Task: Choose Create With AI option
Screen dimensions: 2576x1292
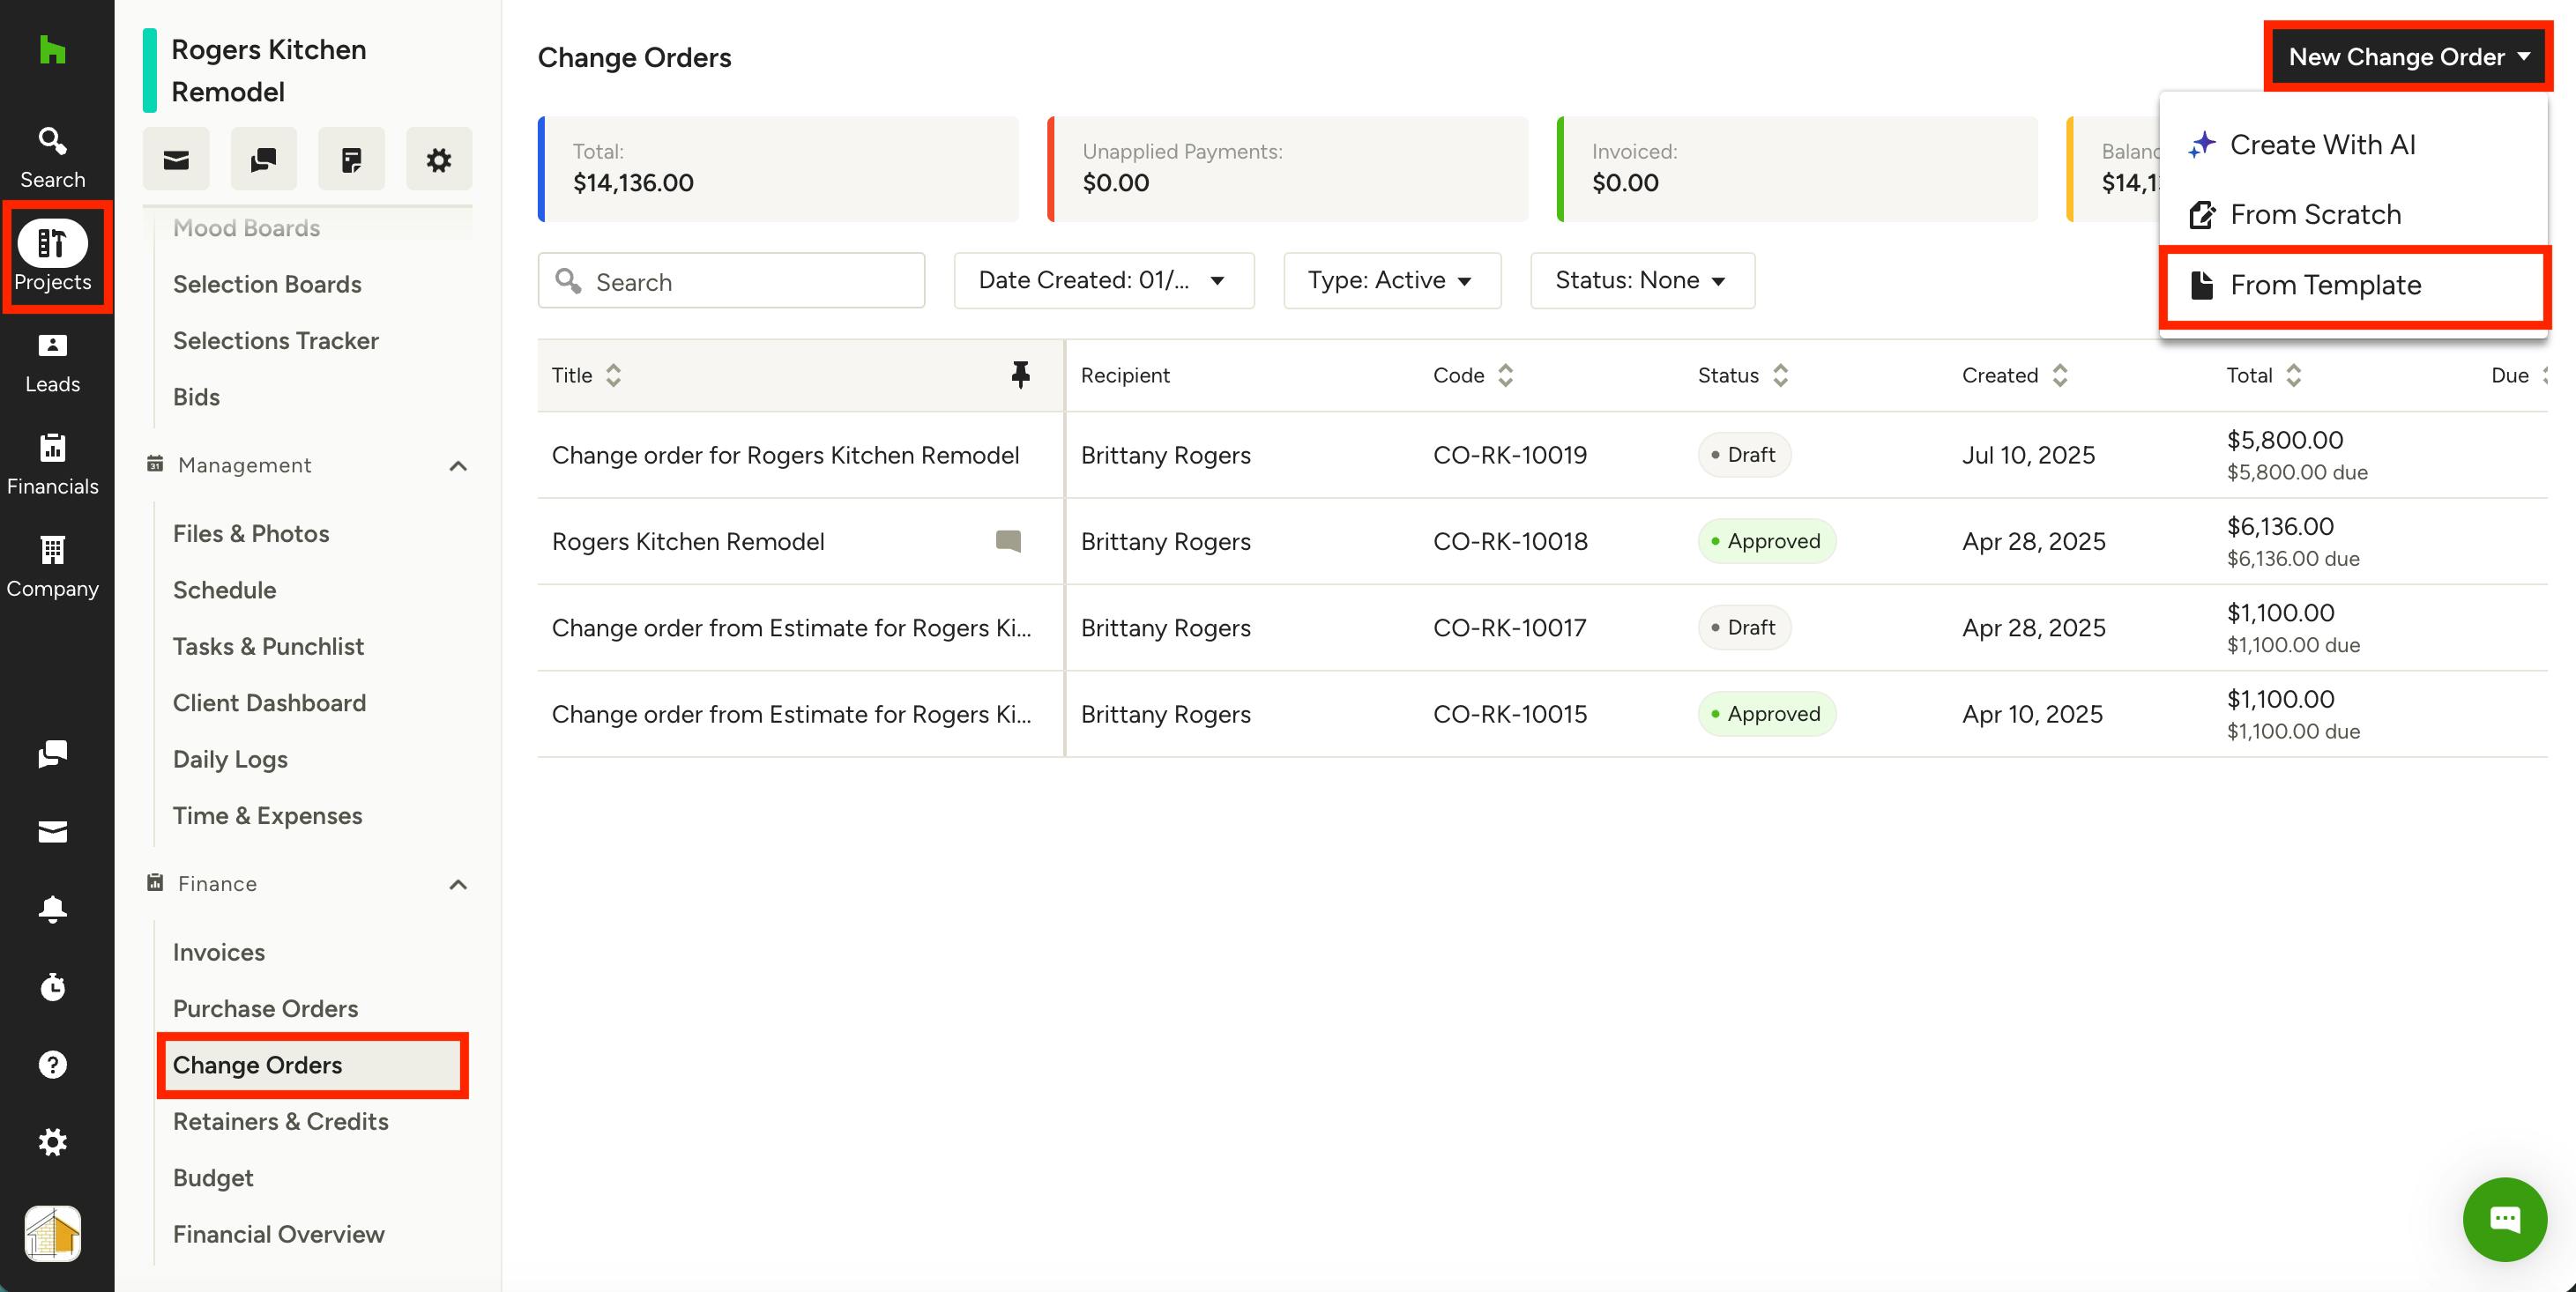Action: [2321, 145]
